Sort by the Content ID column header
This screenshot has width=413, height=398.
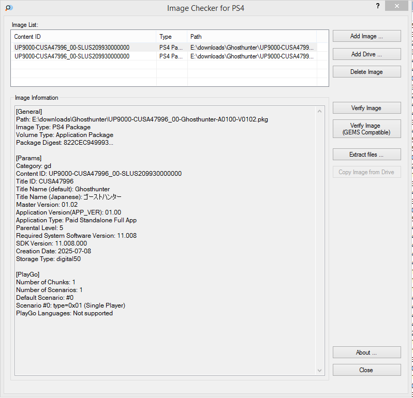point(84,37)
